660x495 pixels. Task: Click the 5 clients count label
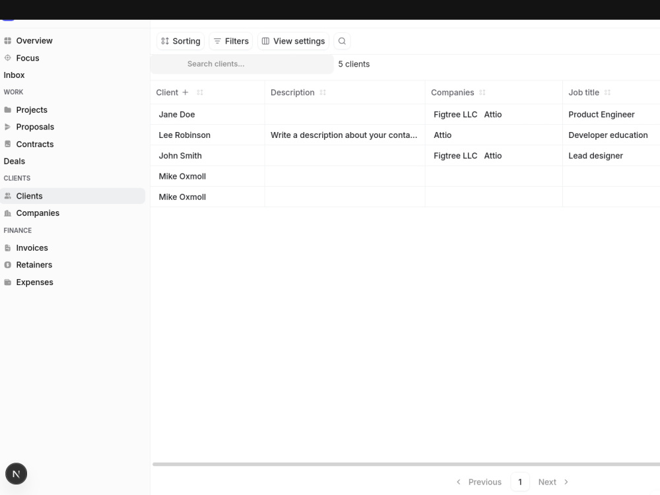pyautogui.click(x=354, y=64)
